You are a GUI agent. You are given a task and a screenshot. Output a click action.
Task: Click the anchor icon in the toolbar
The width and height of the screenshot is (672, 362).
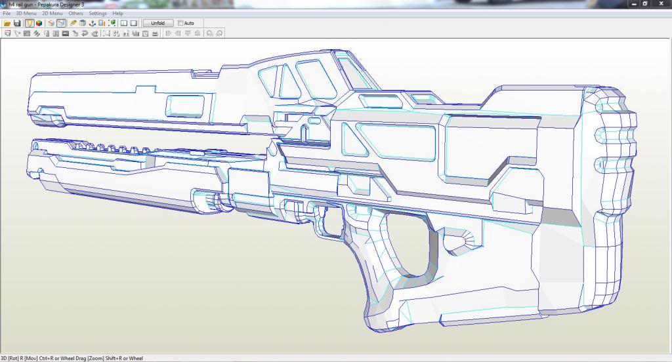pyautogui.click(x=93, y=23)
